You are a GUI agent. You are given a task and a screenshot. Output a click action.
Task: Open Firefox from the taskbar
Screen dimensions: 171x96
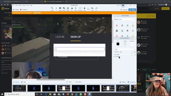pyautogui.click(x=68, y=94)
